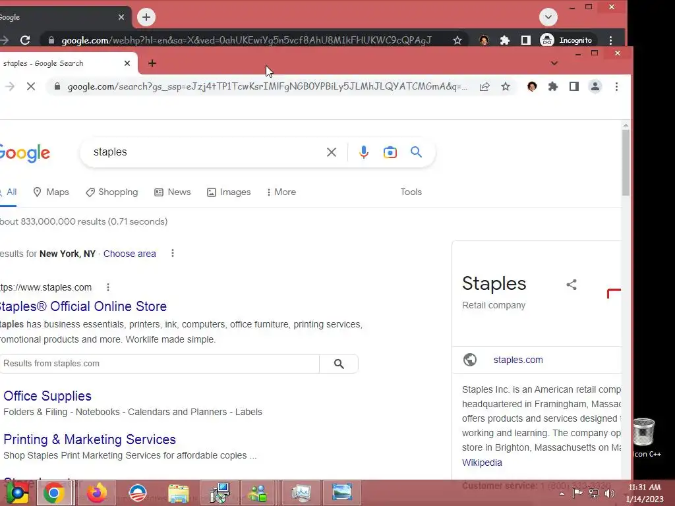Click the page vertical scrollbar thumb
This screenshot has width=675, height=506.
point(626,162)
